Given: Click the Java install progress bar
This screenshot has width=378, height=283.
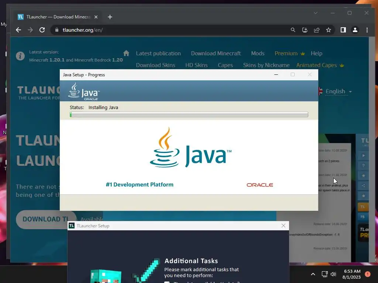Looking at the screenshot, I should tap(189, 114).
